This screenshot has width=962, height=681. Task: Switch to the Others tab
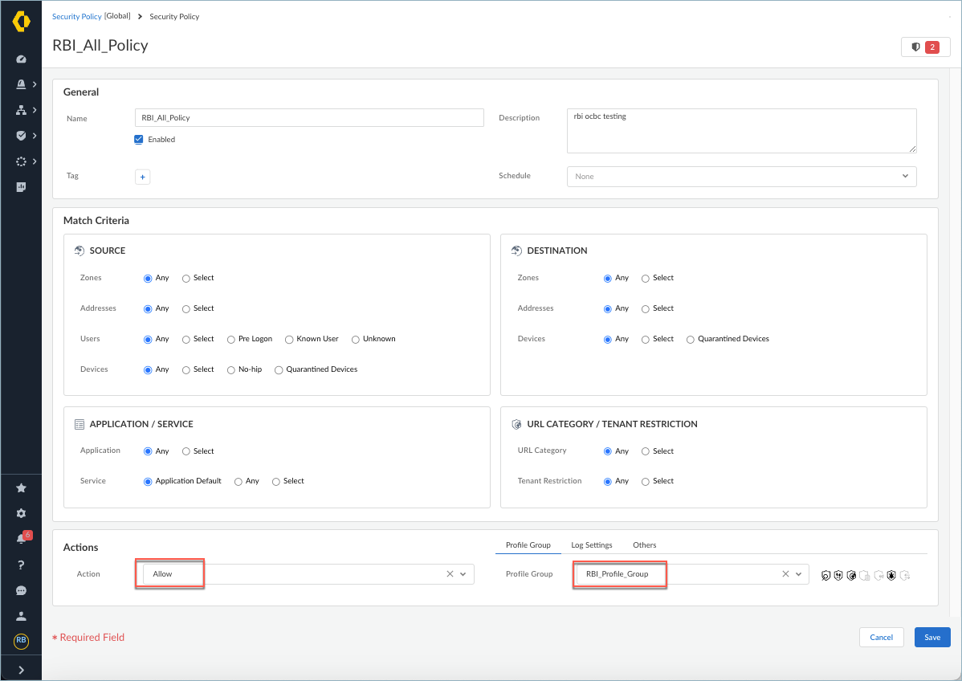[644, 545]
